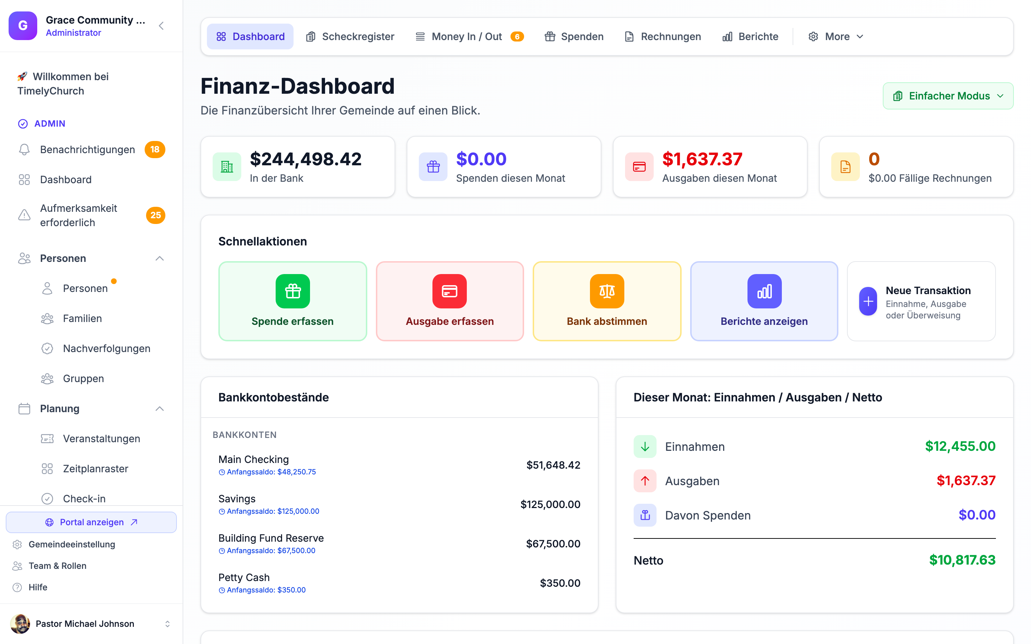1031x644 pixels.
Task: Click the warning triangle icon Aufmerksamkeit erforderlich
Action: pyautogui.click(x=24, y=215)
